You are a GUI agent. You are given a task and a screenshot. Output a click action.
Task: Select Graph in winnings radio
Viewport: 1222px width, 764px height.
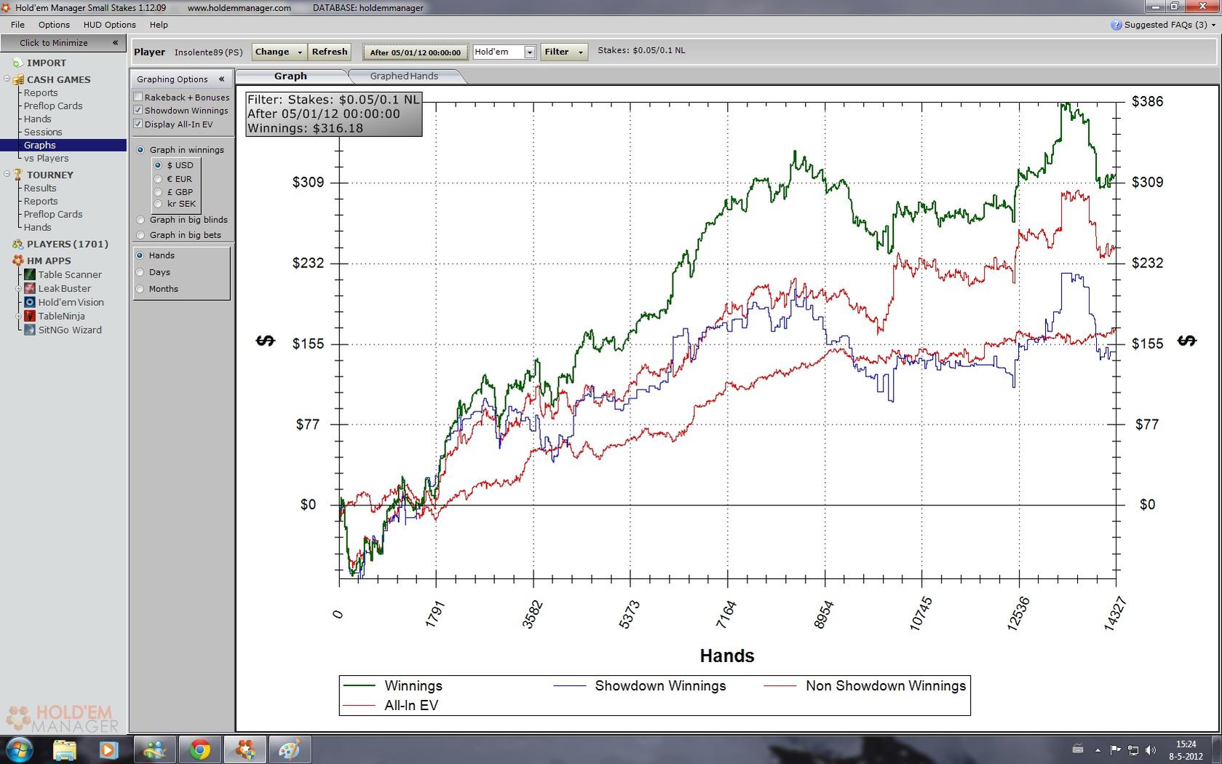pyautogui.click(x=140, y=150)
